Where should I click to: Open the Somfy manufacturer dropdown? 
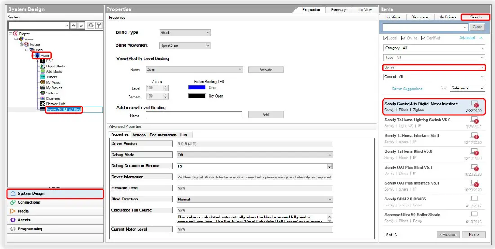pos(434,67)
